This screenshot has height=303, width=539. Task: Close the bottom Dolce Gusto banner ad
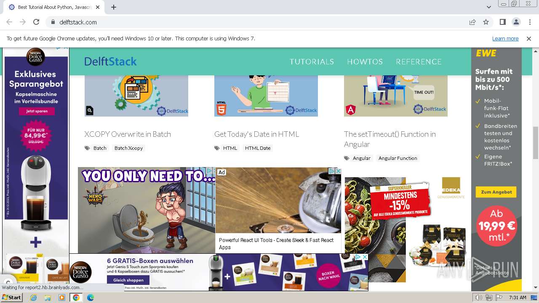click(365, 257)
